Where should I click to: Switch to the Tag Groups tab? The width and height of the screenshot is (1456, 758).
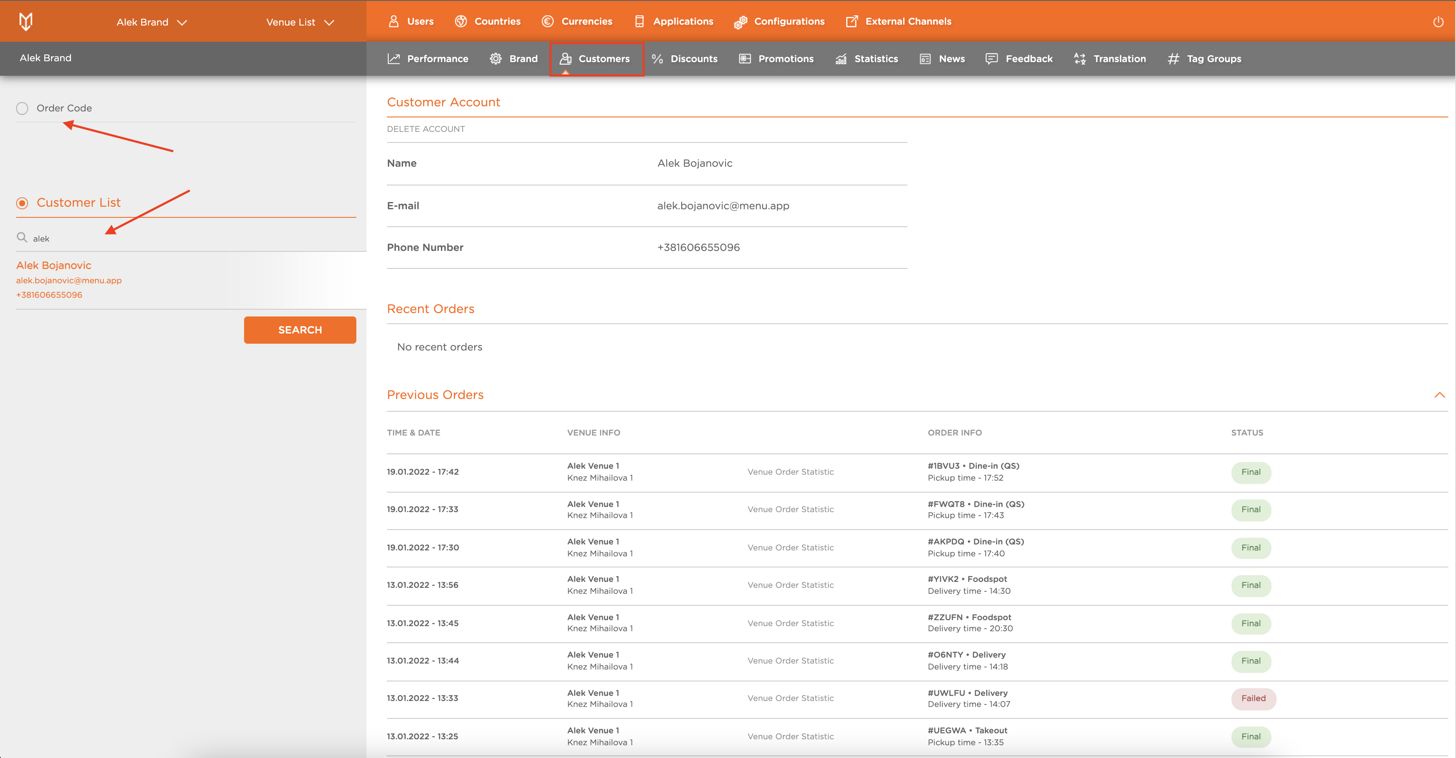tap(1205, 59)
